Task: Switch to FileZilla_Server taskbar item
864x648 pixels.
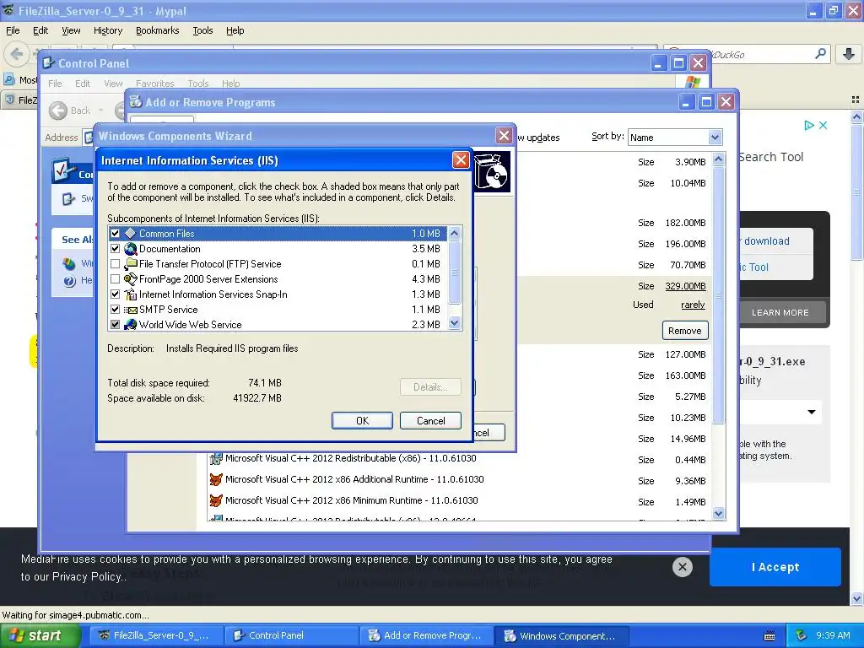Action: coord(156,636)
